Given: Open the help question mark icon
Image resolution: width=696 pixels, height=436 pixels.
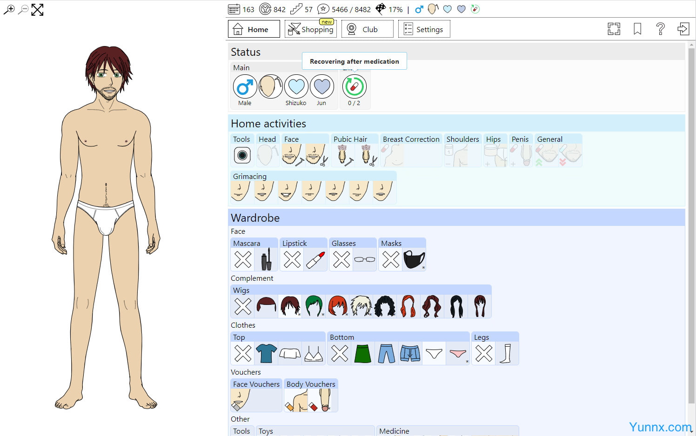Looking at the screenshot, I should [x=660, y=29].
